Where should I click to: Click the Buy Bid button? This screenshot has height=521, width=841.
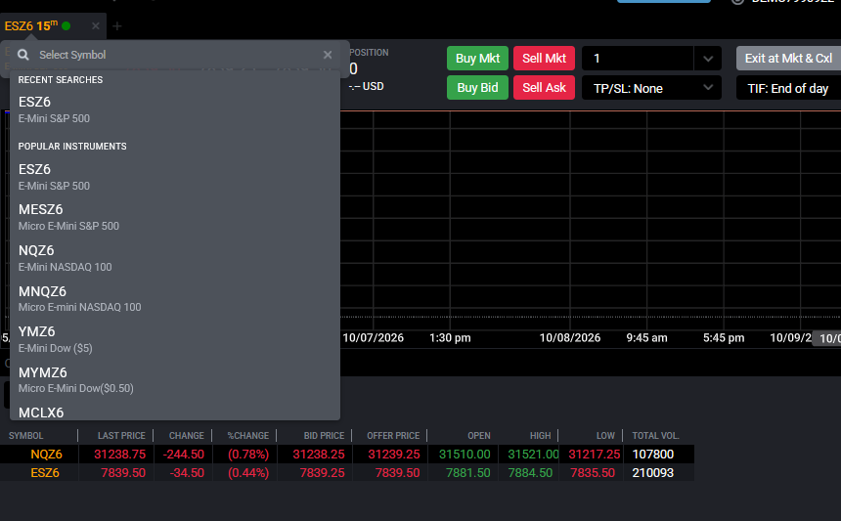tap(477, 87)
